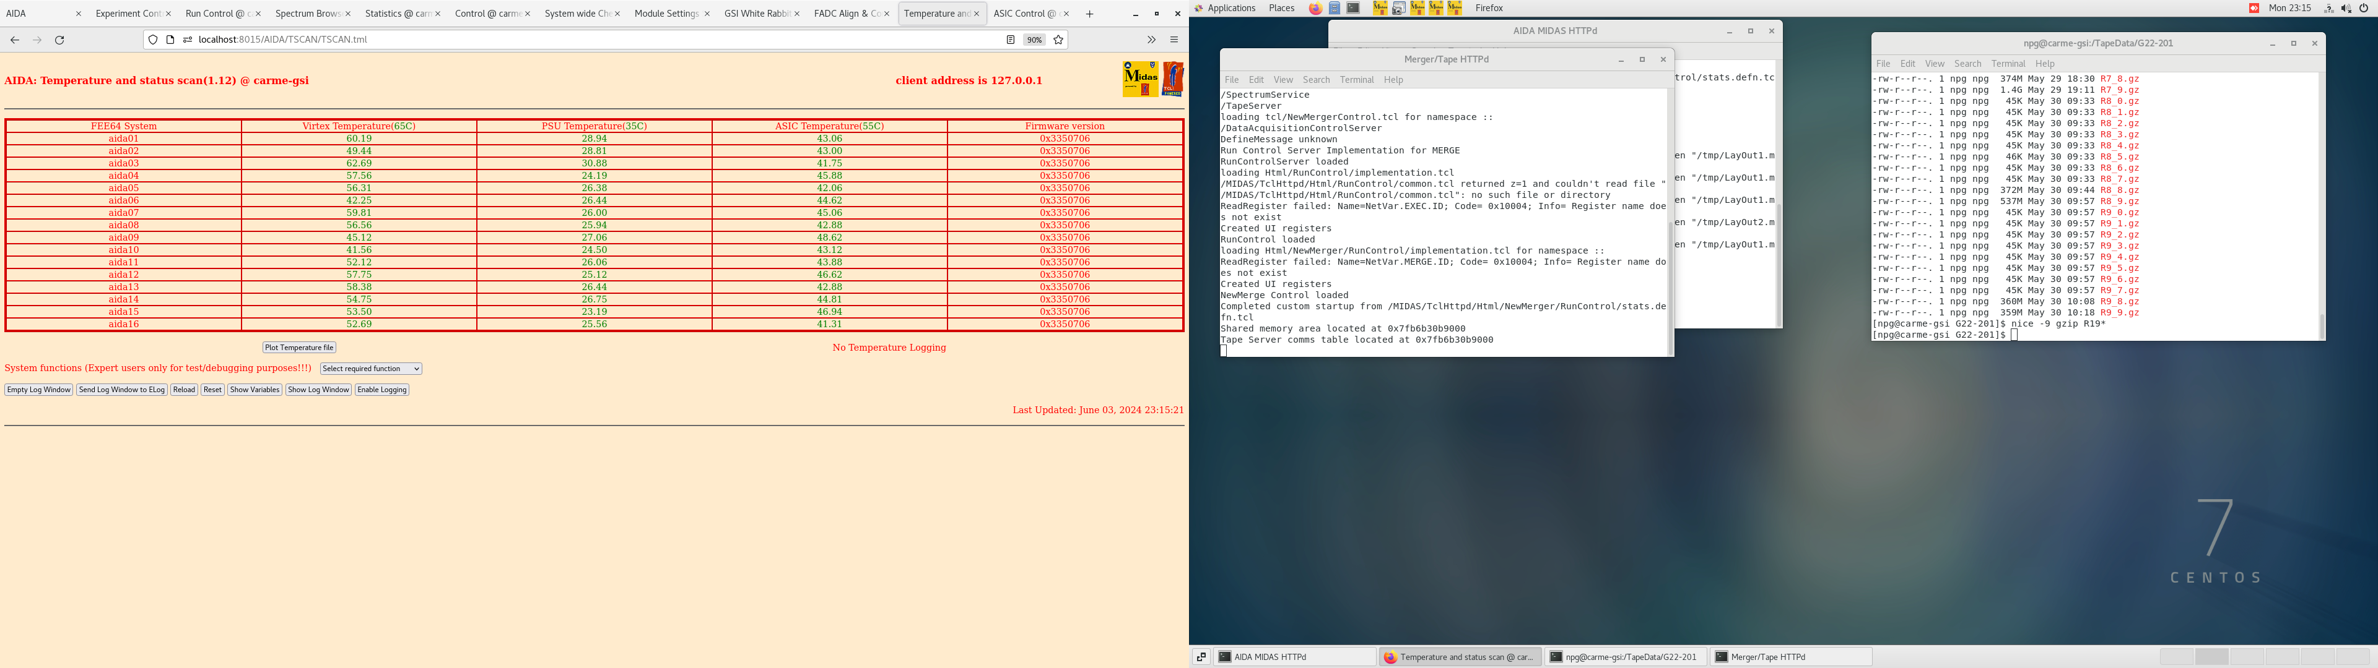Open the Applications menu

tap(1230, 8)
